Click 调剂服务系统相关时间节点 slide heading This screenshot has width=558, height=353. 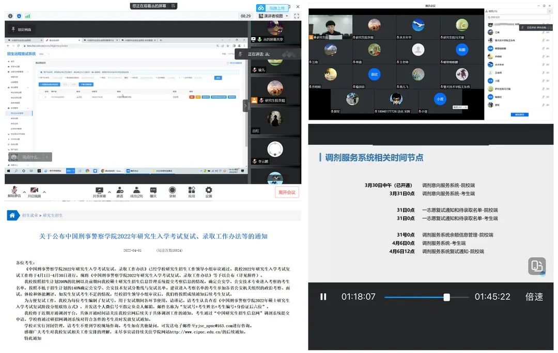point(374,157)
